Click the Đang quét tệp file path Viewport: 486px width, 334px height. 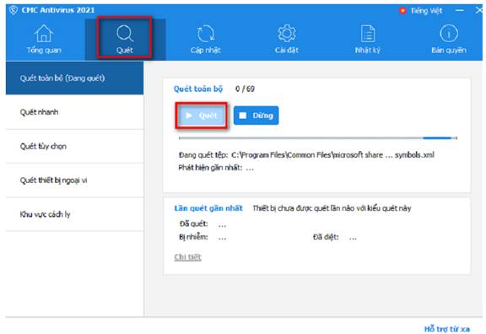332,155
